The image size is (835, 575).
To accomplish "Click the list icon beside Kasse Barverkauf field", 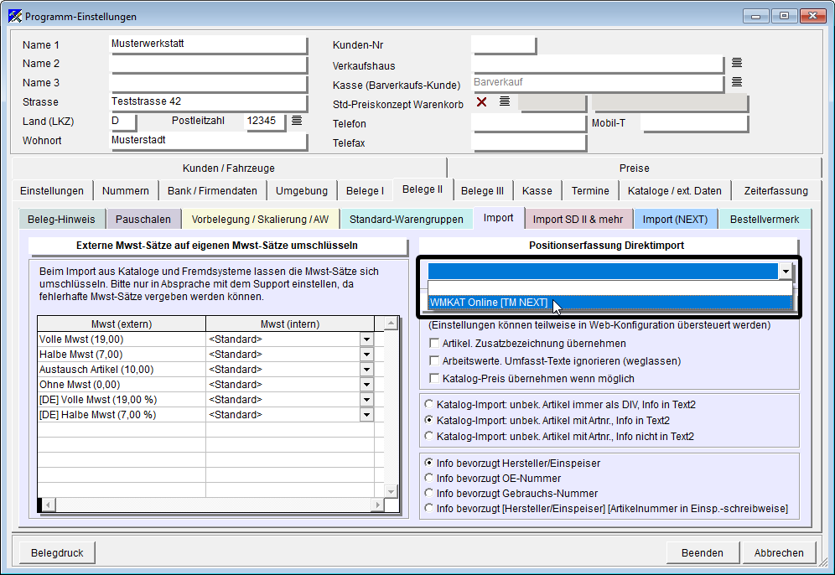I will click(736, 82).
